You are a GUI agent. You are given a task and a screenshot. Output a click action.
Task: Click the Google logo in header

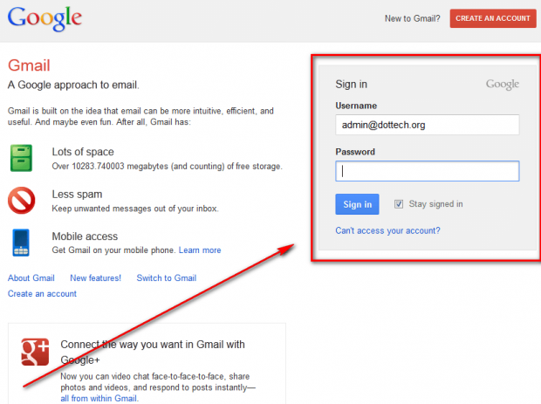click(x=45, y=18)
